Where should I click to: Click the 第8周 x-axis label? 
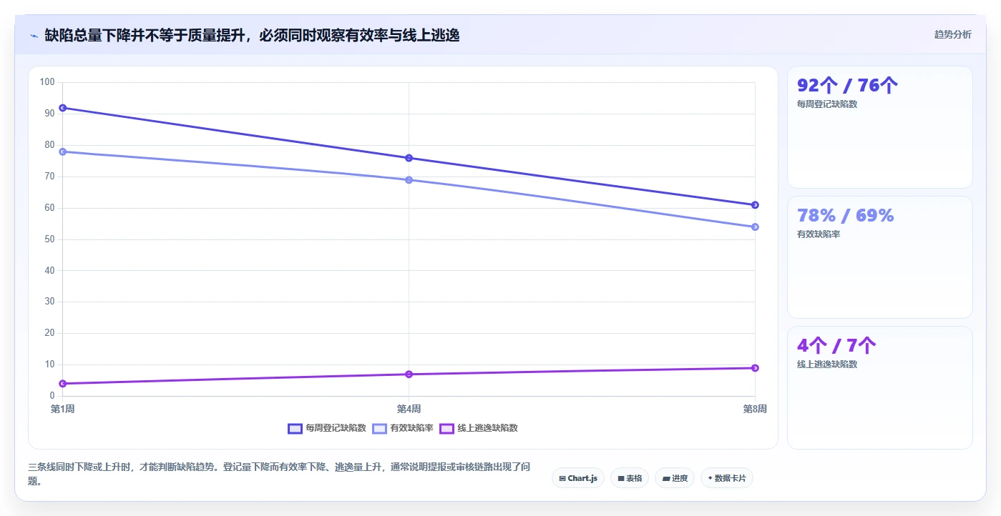coord(755,409)
